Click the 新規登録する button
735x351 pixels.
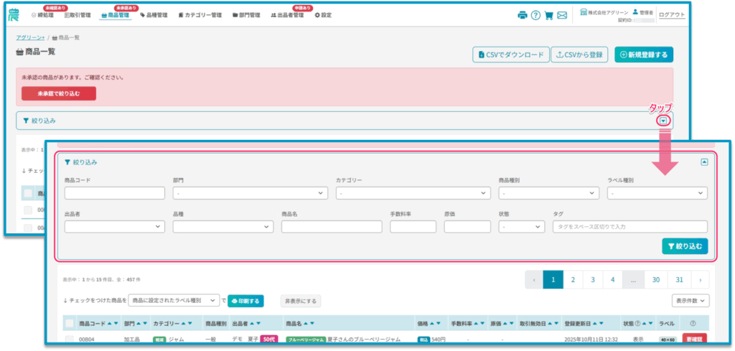point(643,55)
